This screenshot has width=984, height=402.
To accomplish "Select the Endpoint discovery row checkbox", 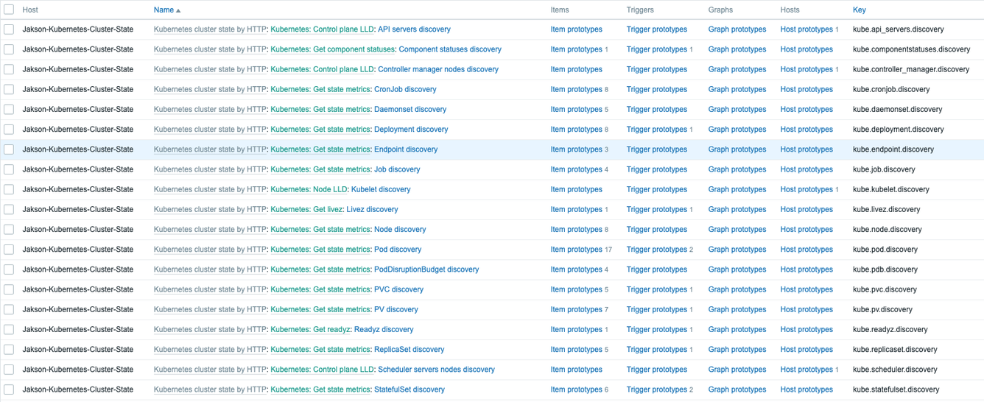I will [x=9, y=149].
